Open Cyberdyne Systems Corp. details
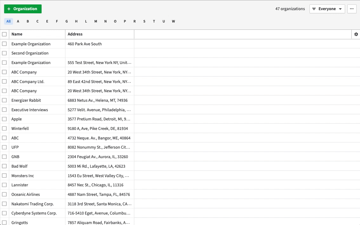This screenshot has height=225, width=360. [x=34, y=213]
